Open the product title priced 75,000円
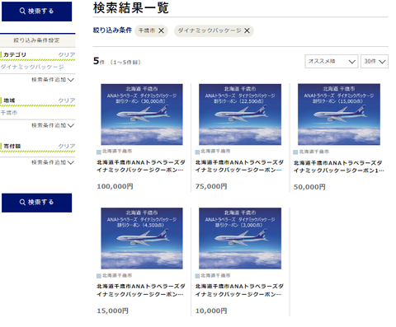The image size is (396, 327). pos(239,166)
